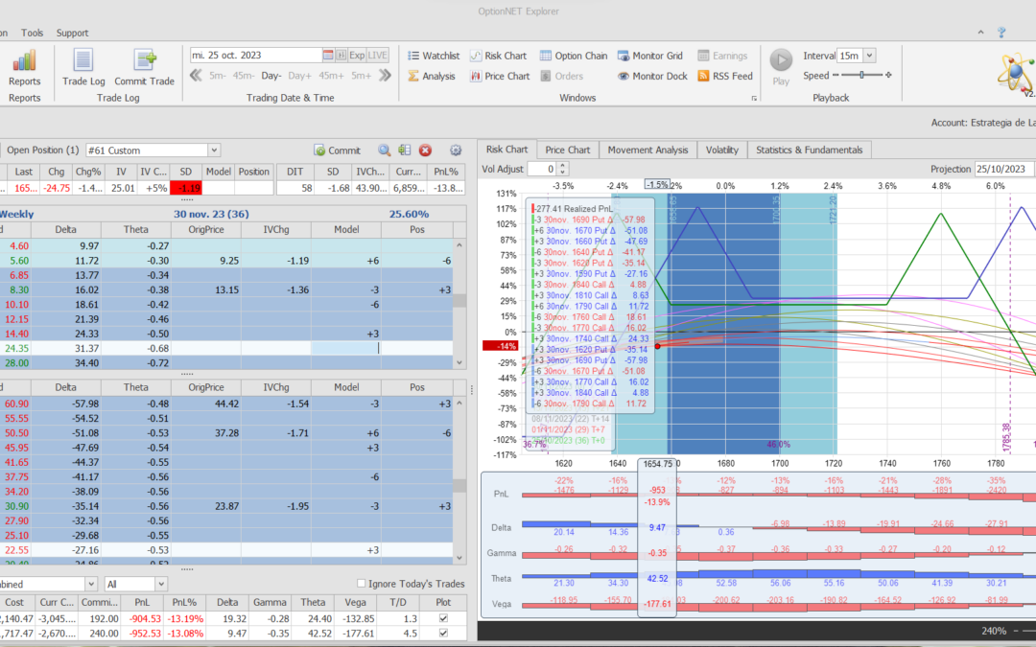Switch to the Movement Analysis tab
Viewport: 1036px width, 647px height.
click(647, 150)
